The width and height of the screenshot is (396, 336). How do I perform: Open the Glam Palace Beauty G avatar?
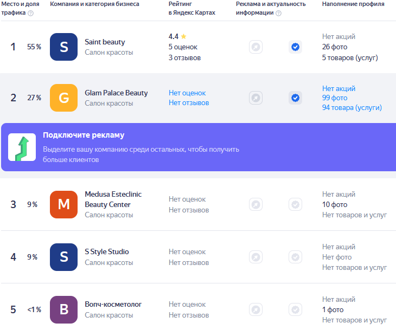click(x=63, y=98)
